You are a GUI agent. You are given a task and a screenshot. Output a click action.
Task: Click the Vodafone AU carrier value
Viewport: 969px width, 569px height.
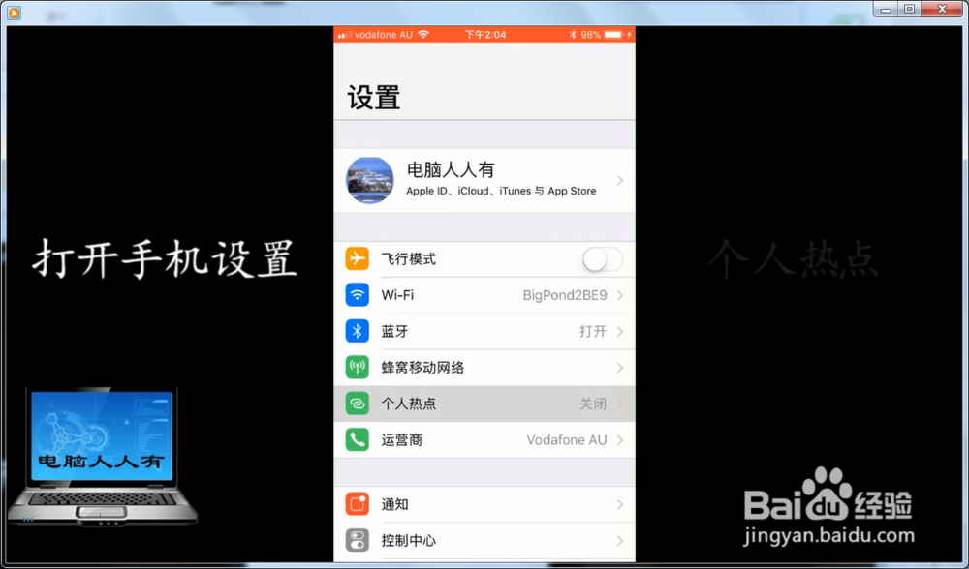pyautogui.click(x=567, y=440)
